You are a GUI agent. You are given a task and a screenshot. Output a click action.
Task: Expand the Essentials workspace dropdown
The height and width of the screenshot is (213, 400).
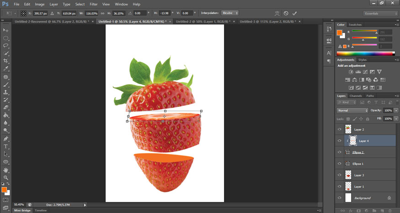tap(380, 14)
